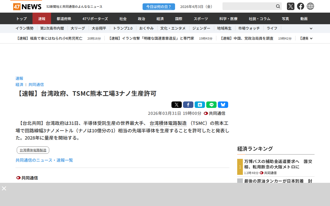Click the 台湾積体電路製造 tag pill
This screenshot has height=206, width=330.
tap(33, 150)
